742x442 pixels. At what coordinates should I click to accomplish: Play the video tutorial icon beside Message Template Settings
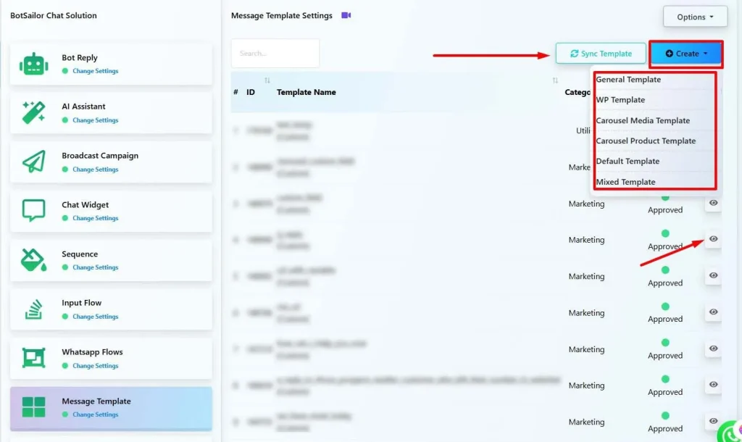pyautogui.click(x=346, y=15)
